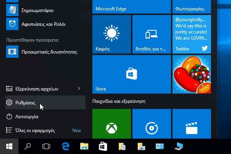Click taskbar folder with document icon
Viewport: 231px width, 154px height.
pos(122,146)
